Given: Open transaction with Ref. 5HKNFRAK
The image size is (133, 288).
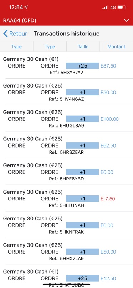Looking at the screenshot, I should (66, 232).
